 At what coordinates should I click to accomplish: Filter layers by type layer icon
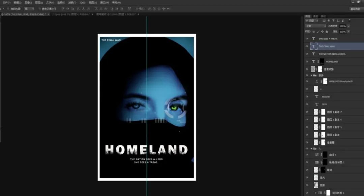click(333, 21)
